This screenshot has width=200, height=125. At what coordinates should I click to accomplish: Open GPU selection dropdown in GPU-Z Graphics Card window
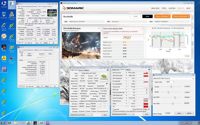click(x=81, y=115)
